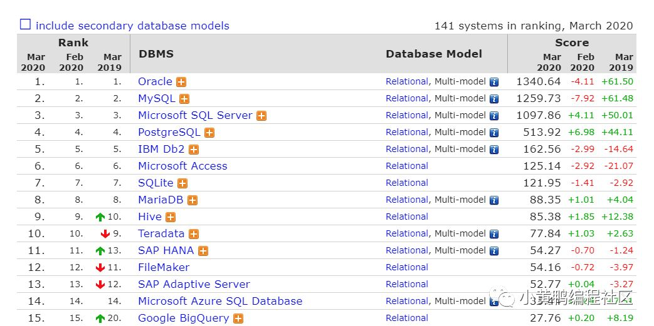Enable the include secondary database models checkbox
The height and width of the screenshot is (326, 654).
tap(25, 25)
